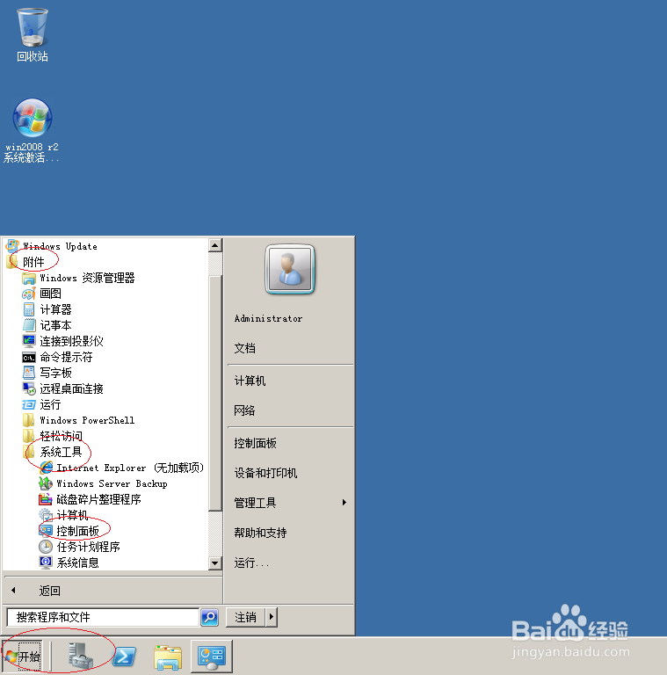Image resolution: width=667 pixels, height=675 pixels.
Task: Open 计算机 in the right pane
Action: (250, 381)
